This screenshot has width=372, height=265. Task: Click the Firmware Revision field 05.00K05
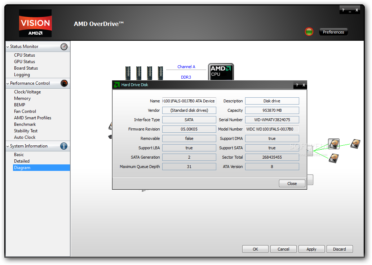coord(189,129)
